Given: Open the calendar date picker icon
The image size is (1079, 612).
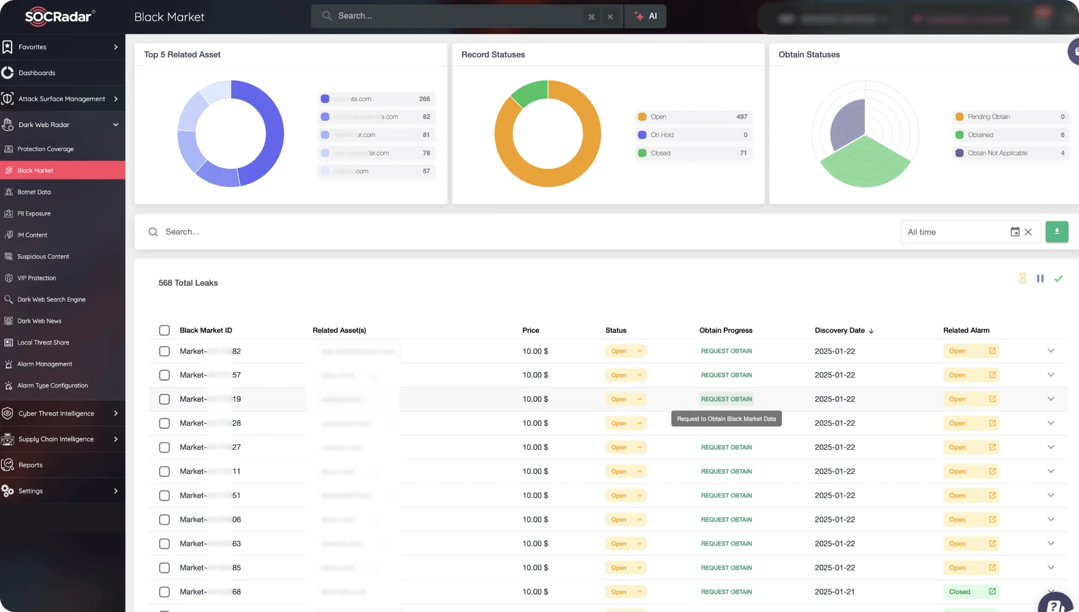Looking at the screenshot, I should tap(1014, 232).
